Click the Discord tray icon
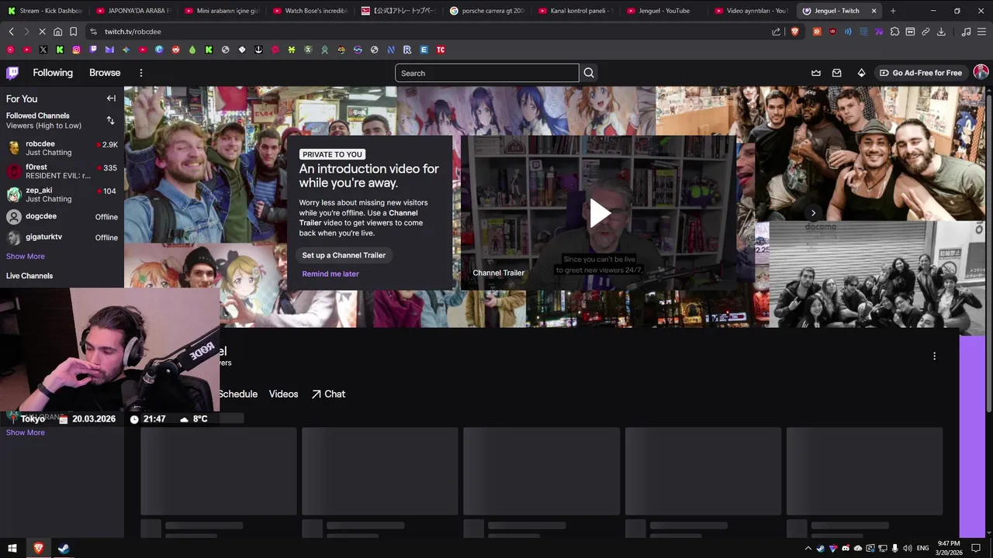Screen dimensions: 993x558 [846, 549]
